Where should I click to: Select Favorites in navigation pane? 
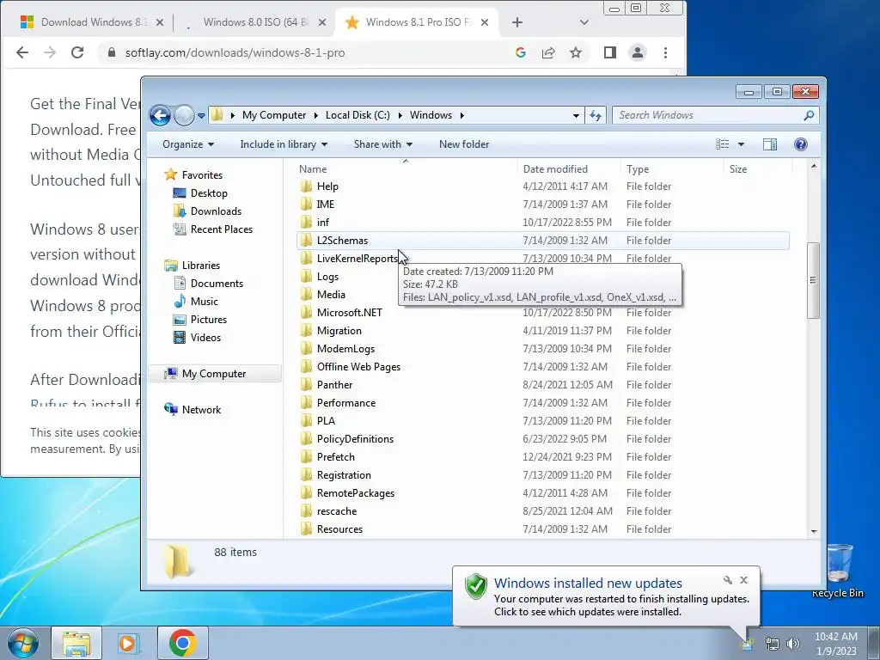[202, 175]
